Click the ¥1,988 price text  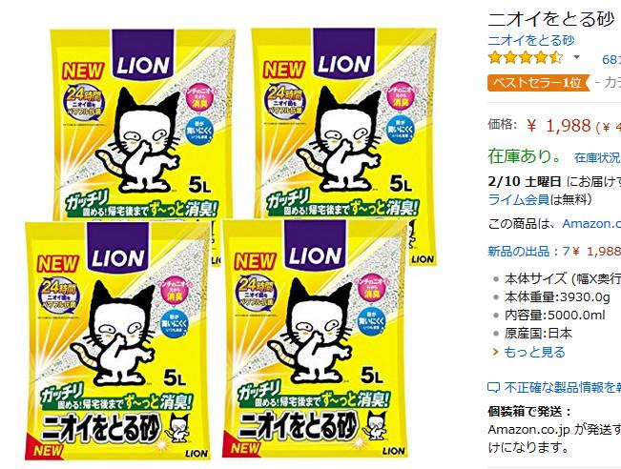pyautogui.click(x=559, y=126)
